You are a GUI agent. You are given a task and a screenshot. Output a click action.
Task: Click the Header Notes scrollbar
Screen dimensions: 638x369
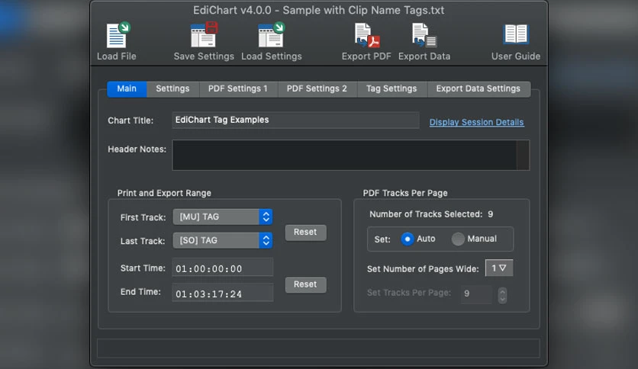pyautogui.click(x=523, y=155)
